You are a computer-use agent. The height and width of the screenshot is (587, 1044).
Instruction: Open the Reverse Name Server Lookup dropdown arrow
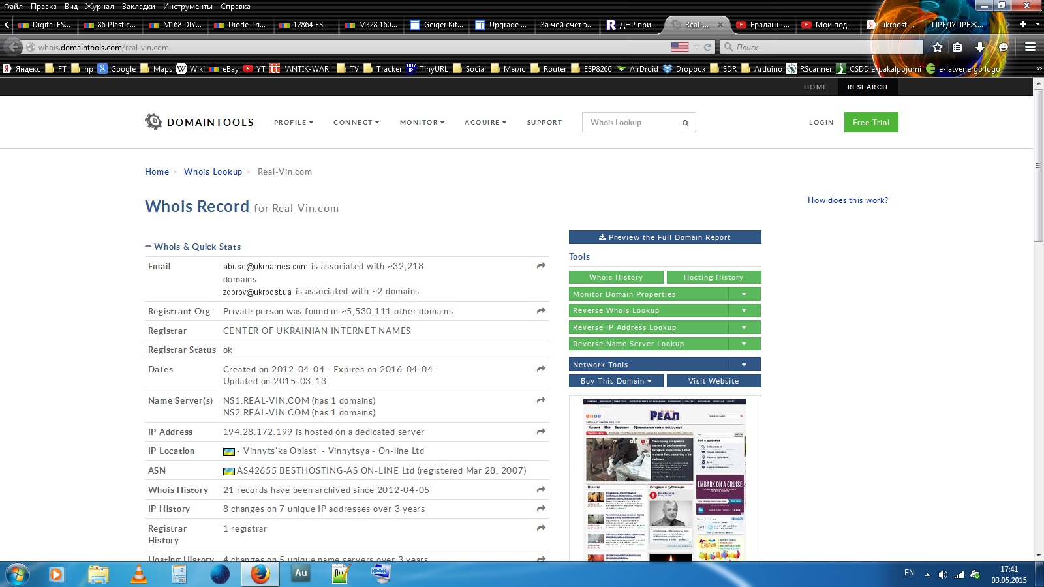point(744,344)
